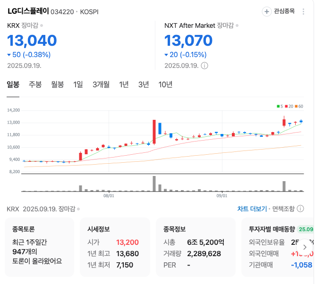Click tallest volume bar in August
Screen dimensions: 315x284
click(x=154, y=184)
